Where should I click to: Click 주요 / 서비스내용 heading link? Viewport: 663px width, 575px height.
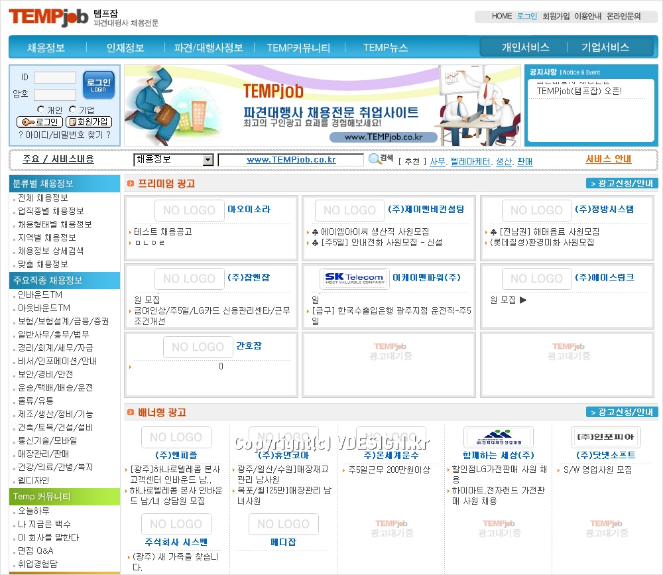(58, 159)
